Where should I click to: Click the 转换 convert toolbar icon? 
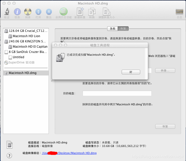(92, 12)
